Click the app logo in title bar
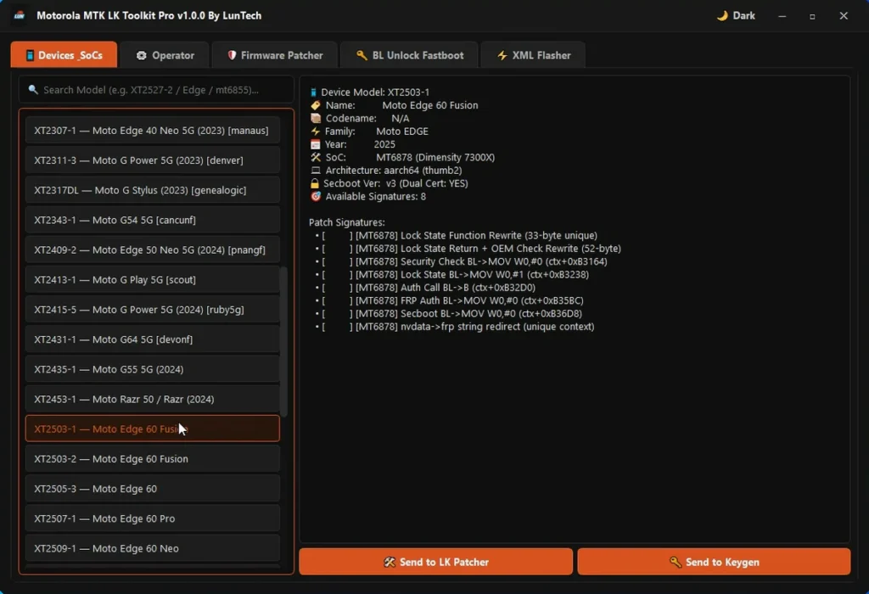Screen dimensions: 869x594 20,15
